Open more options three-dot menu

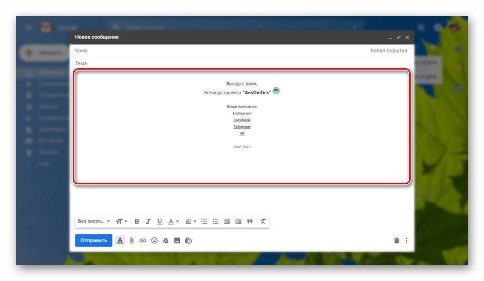point(407,240)
